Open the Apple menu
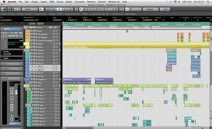Viewport: 212px width, 129px height. coord(4,2)
